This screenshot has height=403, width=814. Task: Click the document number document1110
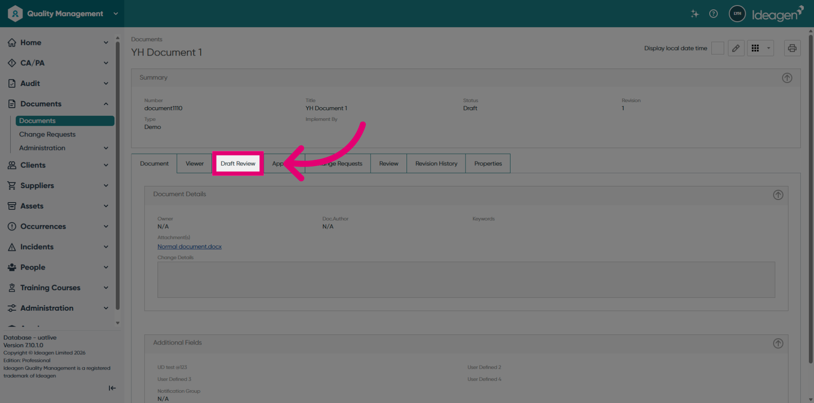pyautogui.click(x=163, y=108)
